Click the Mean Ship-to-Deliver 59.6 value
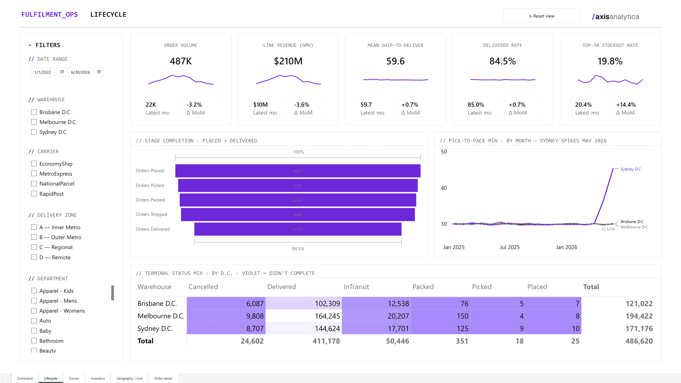Viewport: 681px width, 383px height. (396, 61)
